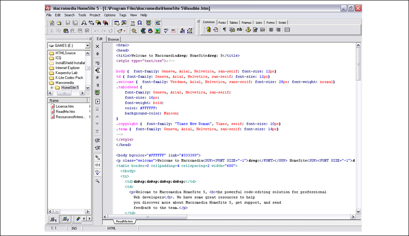Image resolution: width=409 pixels, height=236 pixels.
Task: Click the monitor full-screen view icon
Action: (149, 23)
